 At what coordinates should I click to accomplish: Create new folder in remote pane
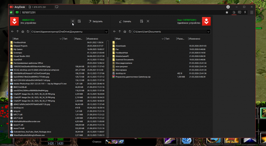coord(141,21)
